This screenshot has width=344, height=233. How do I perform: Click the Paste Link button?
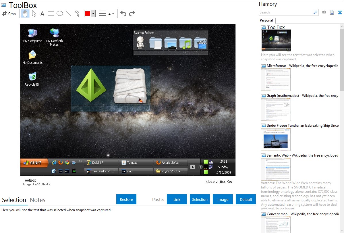click(177, 199)
